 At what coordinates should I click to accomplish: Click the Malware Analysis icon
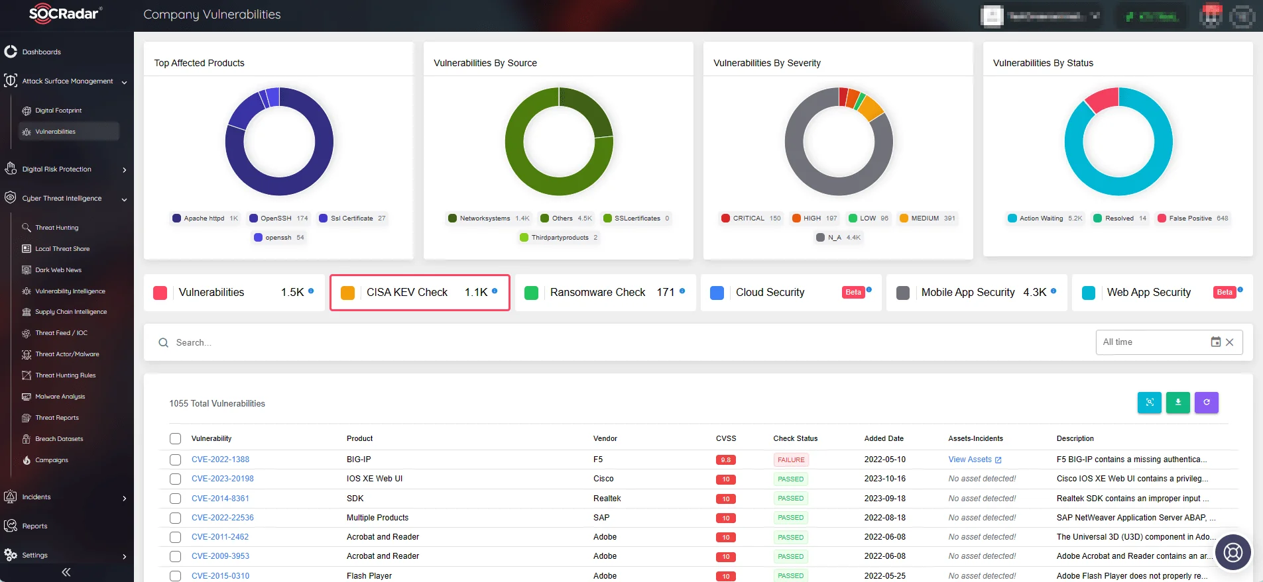tap(27, 397)
